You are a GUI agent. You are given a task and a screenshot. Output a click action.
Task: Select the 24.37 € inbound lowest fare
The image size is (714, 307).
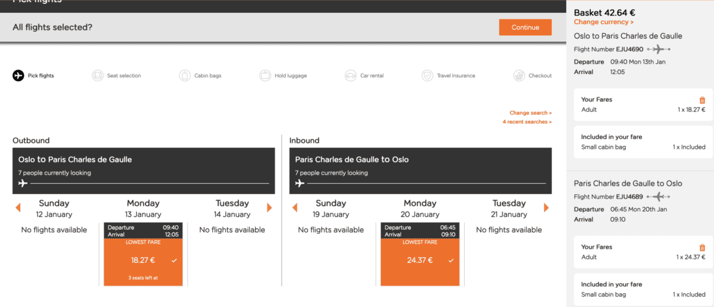click(420, 260)
